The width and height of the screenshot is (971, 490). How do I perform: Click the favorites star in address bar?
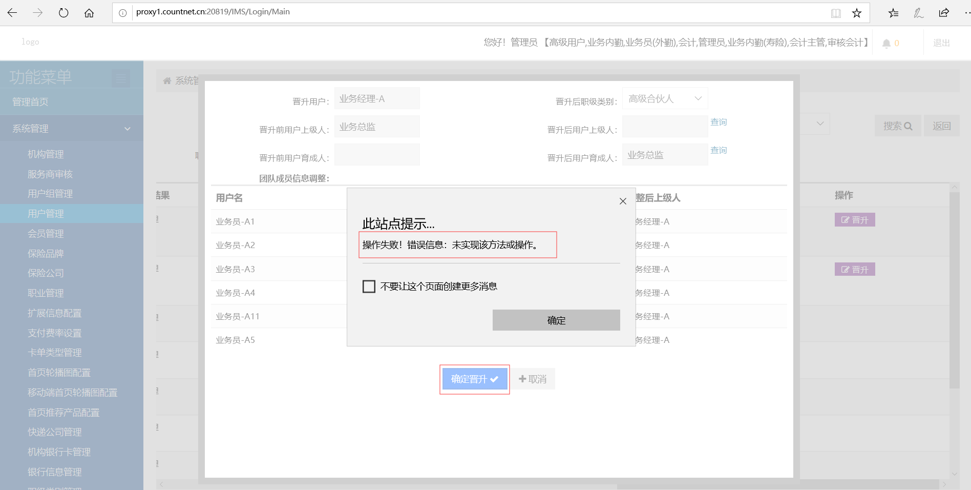856,13
